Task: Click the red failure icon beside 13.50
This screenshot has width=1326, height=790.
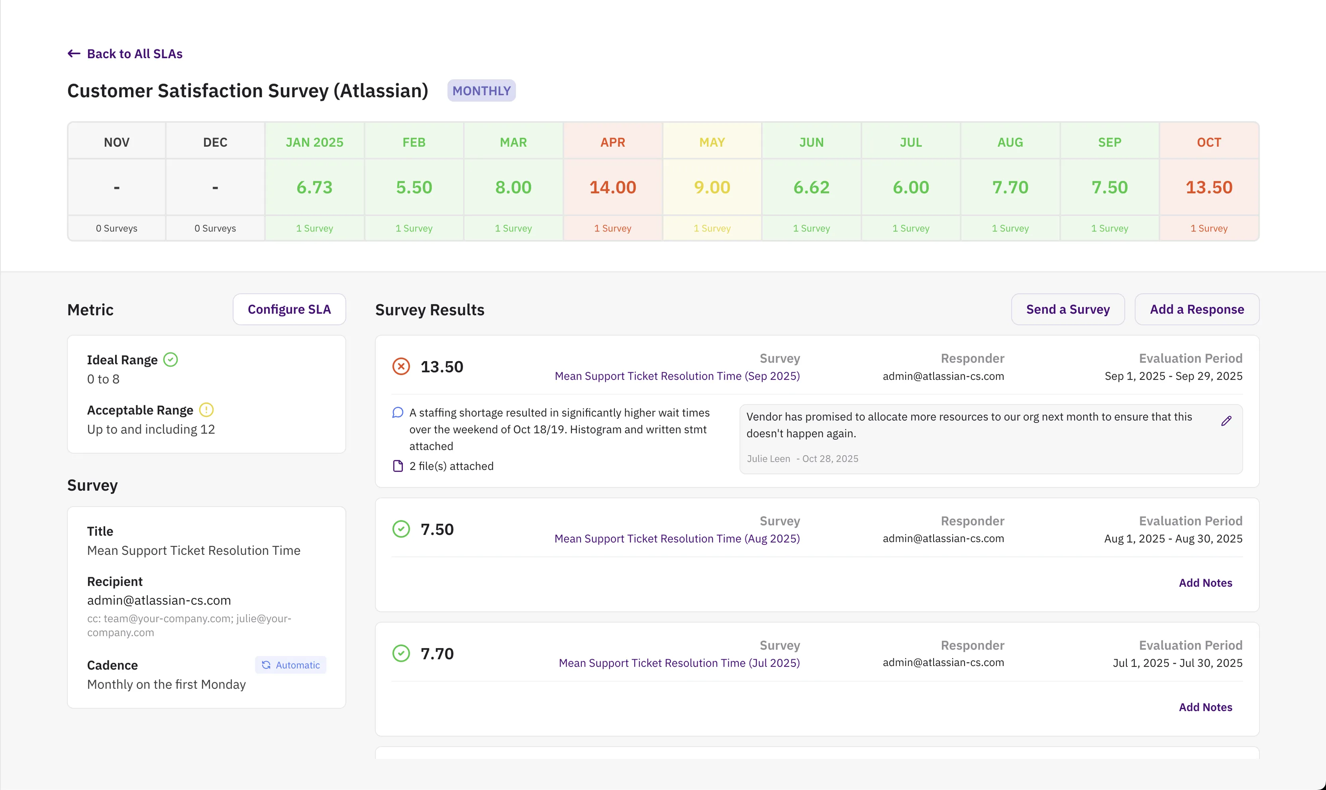Action: [401, 366]
